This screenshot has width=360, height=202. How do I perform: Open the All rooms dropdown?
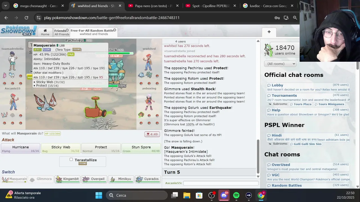280,64
